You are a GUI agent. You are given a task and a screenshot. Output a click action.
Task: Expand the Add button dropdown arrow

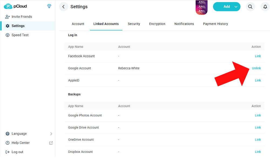236,7
